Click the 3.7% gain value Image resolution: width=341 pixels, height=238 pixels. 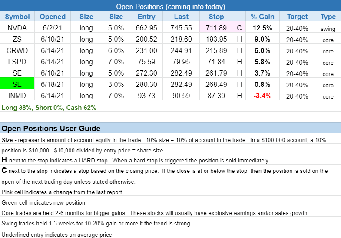tap(262, 73)
